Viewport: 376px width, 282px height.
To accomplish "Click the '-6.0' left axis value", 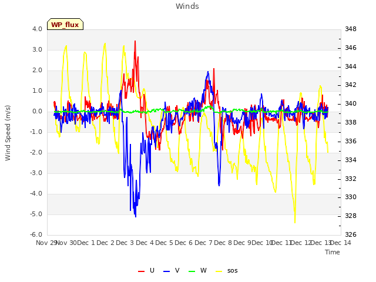I will point(36,235).
